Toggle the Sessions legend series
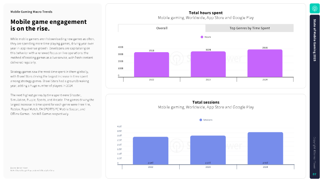The image size is (323, 182). tap(206, 120)
